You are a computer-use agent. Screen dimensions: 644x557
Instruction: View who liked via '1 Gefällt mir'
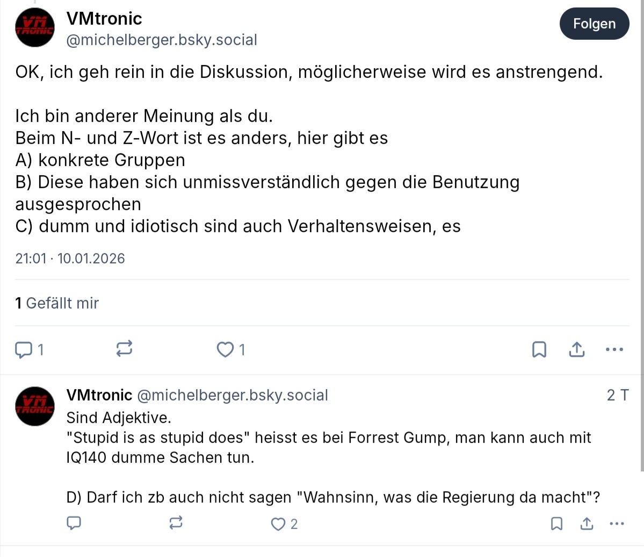click(57, 303)
